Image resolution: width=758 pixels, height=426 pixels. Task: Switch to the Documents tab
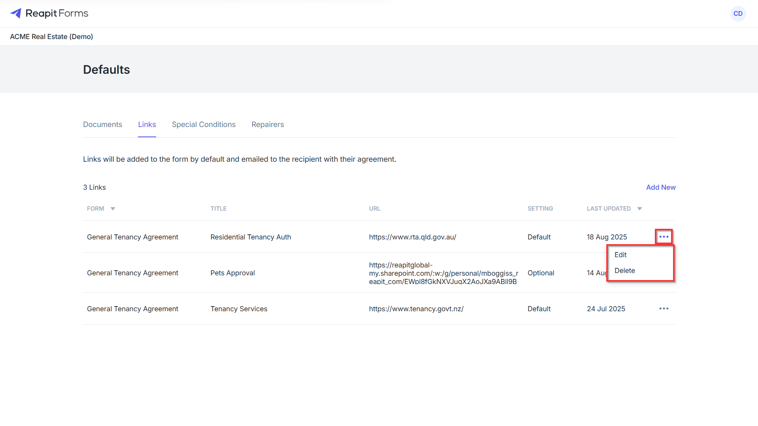102,124
